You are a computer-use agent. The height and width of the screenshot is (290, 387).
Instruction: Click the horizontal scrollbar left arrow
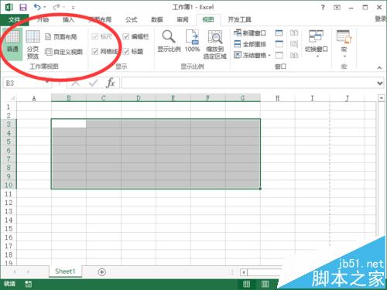[243, 272]
